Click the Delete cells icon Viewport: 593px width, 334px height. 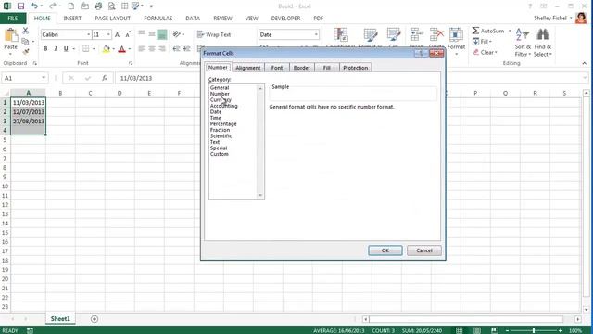coord(436,35)
